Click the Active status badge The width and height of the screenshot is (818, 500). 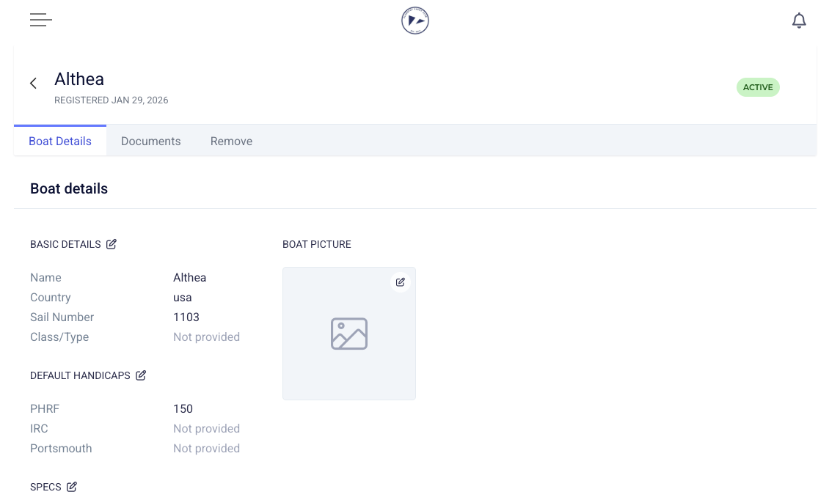758,87
